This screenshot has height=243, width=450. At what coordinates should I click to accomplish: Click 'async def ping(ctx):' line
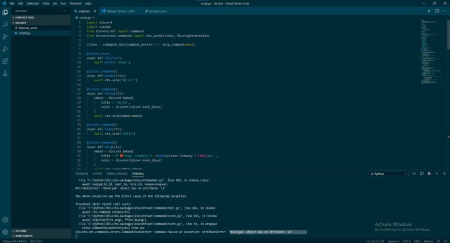tap(105, 147)
